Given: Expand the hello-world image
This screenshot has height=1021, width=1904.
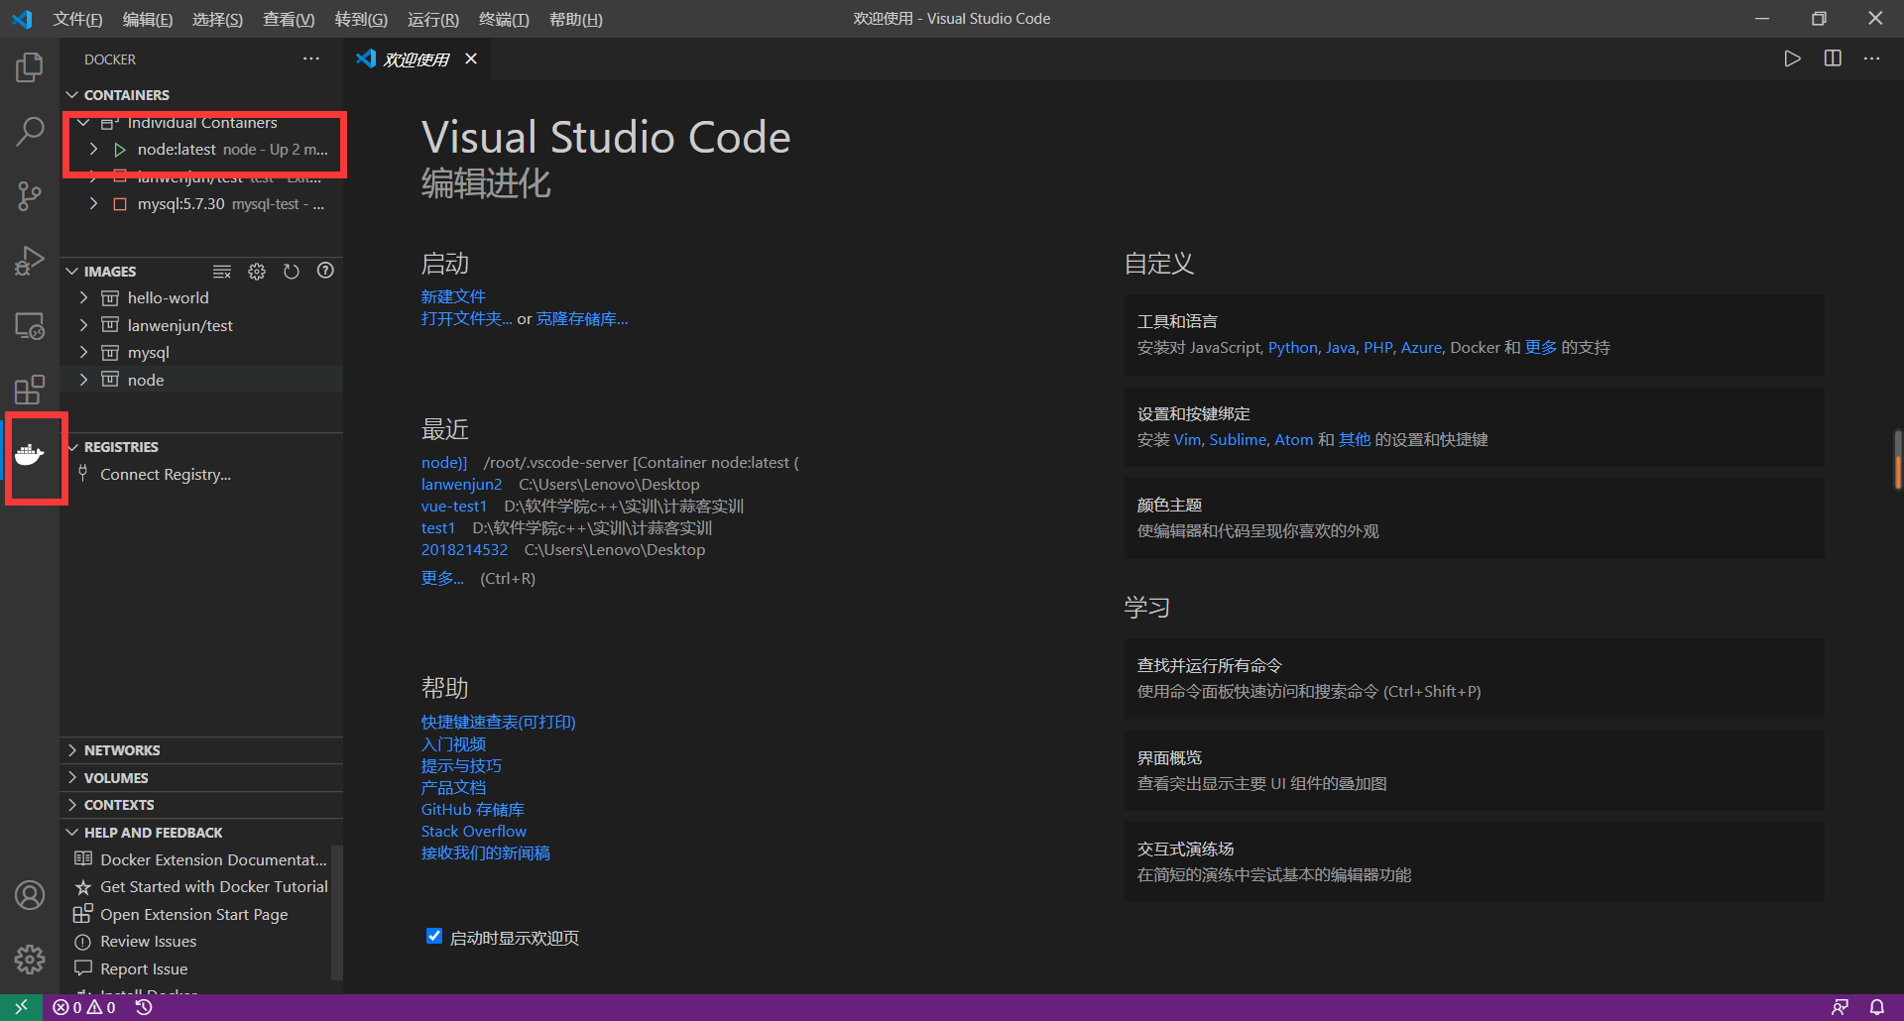Looking at the screenshot, I should click(x=84, y=297).
